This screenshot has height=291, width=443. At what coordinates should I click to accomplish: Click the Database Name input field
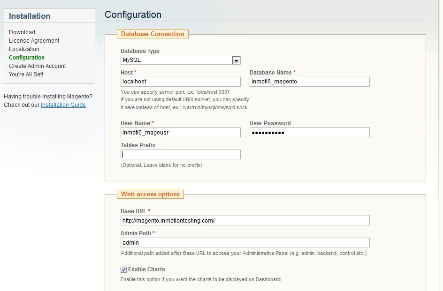click(309, 82)
